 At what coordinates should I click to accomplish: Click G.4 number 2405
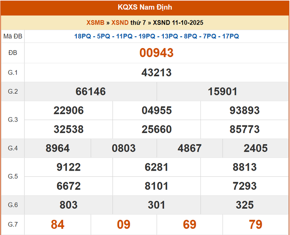(256, 148)
